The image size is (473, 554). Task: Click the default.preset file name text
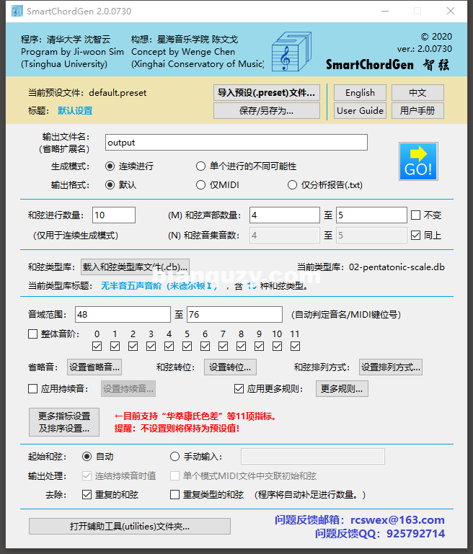pos(118,93)
